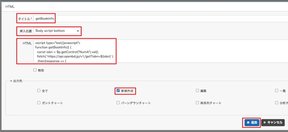This screenshot has width=288, height=132.
Task: Click the const isbn code line
Action: click(68, 52)
